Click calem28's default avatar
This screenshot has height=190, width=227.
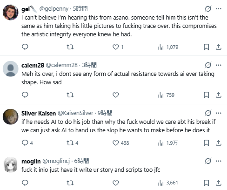click(11, 69)
